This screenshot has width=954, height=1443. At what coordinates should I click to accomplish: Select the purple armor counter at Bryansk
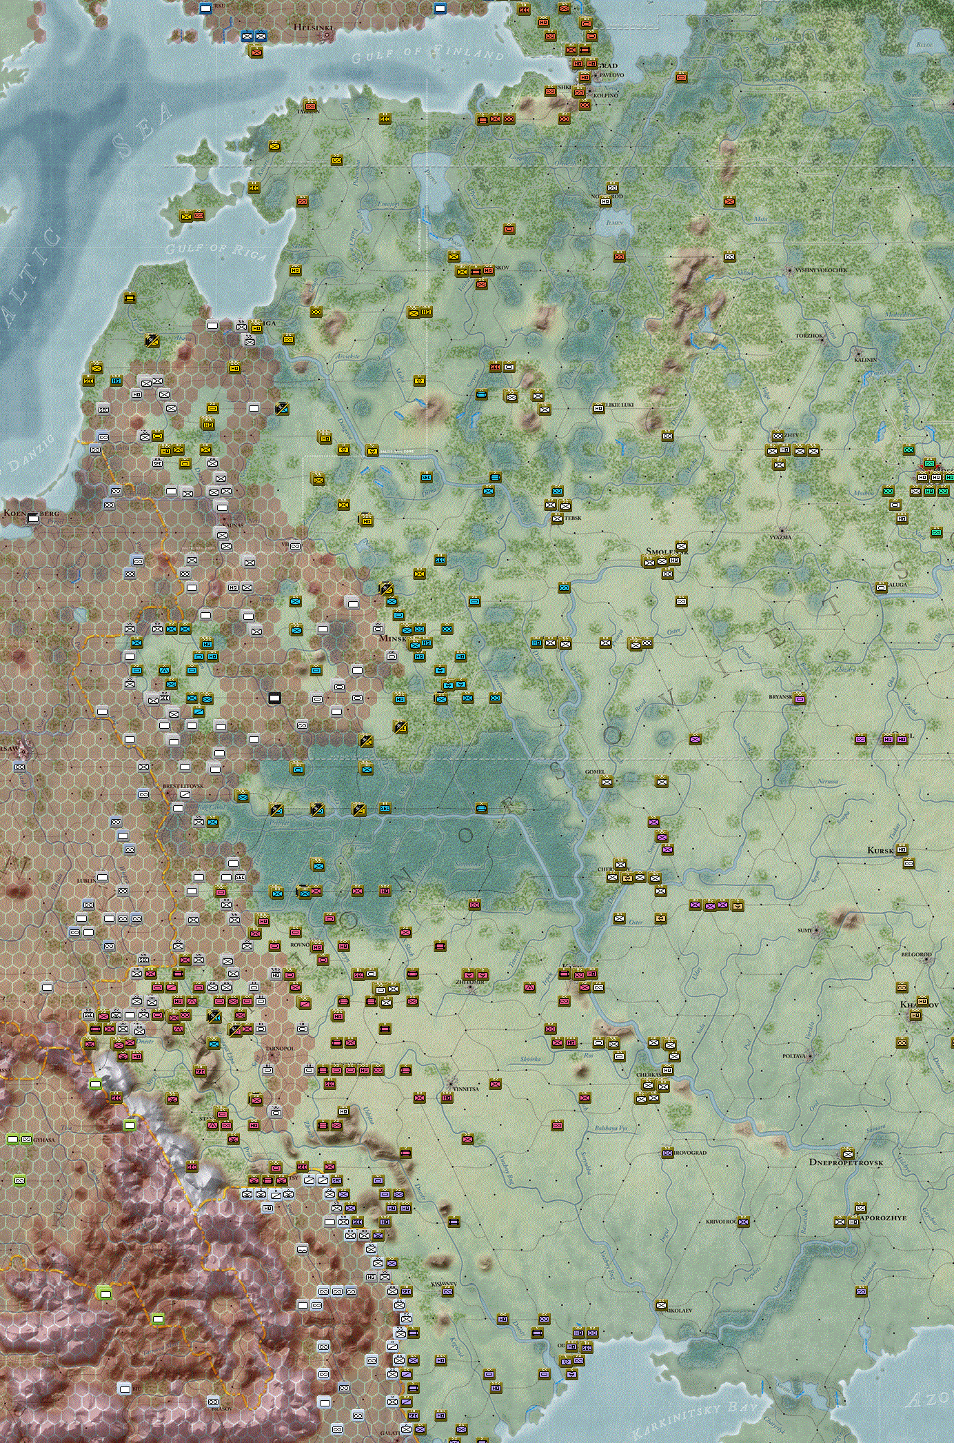click(x=800, y=698)
